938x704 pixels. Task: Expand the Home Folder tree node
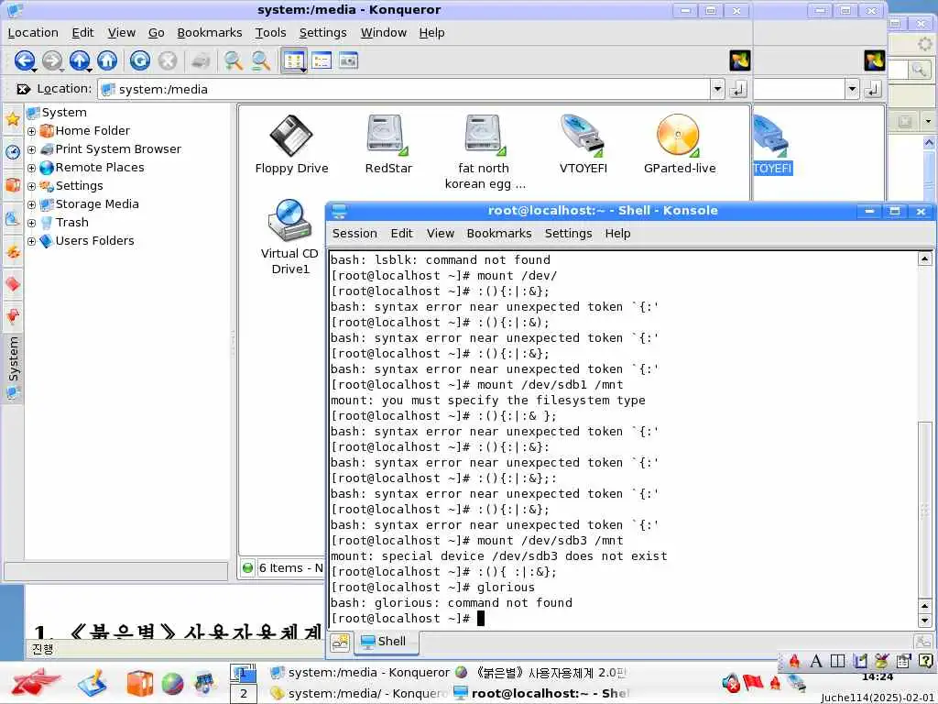(x=32, y=131)
